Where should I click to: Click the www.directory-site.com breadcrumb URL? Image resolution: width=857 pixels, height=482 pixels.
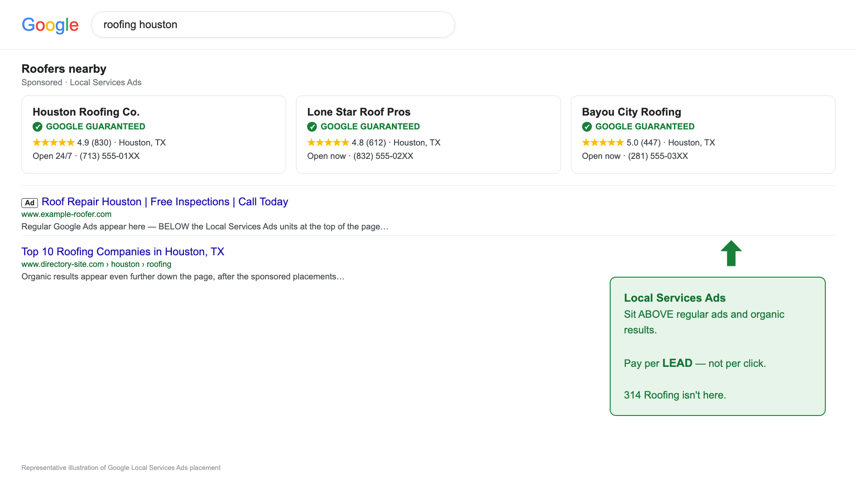[96, 264]
